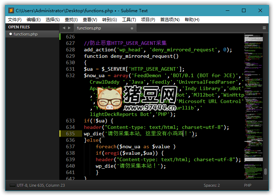
Task: Click line number 627 in gutter
Action: pyautogui.click(x=71, y=43)
